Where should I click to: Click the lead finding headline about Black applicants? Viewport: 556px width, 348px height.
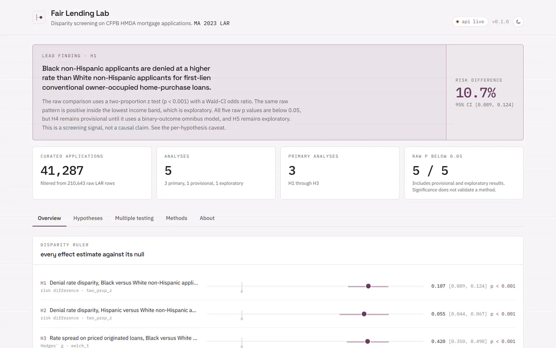coord(126,78)
